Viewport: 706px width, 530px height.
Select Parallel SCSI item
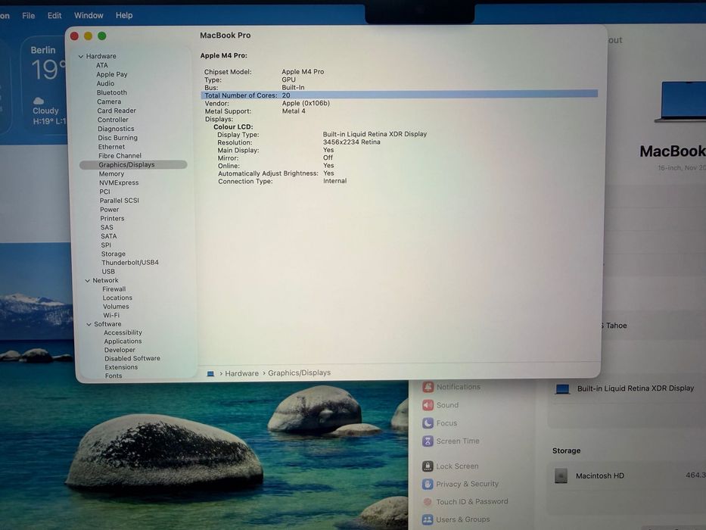pyautogui.click(x=120, y=200)
